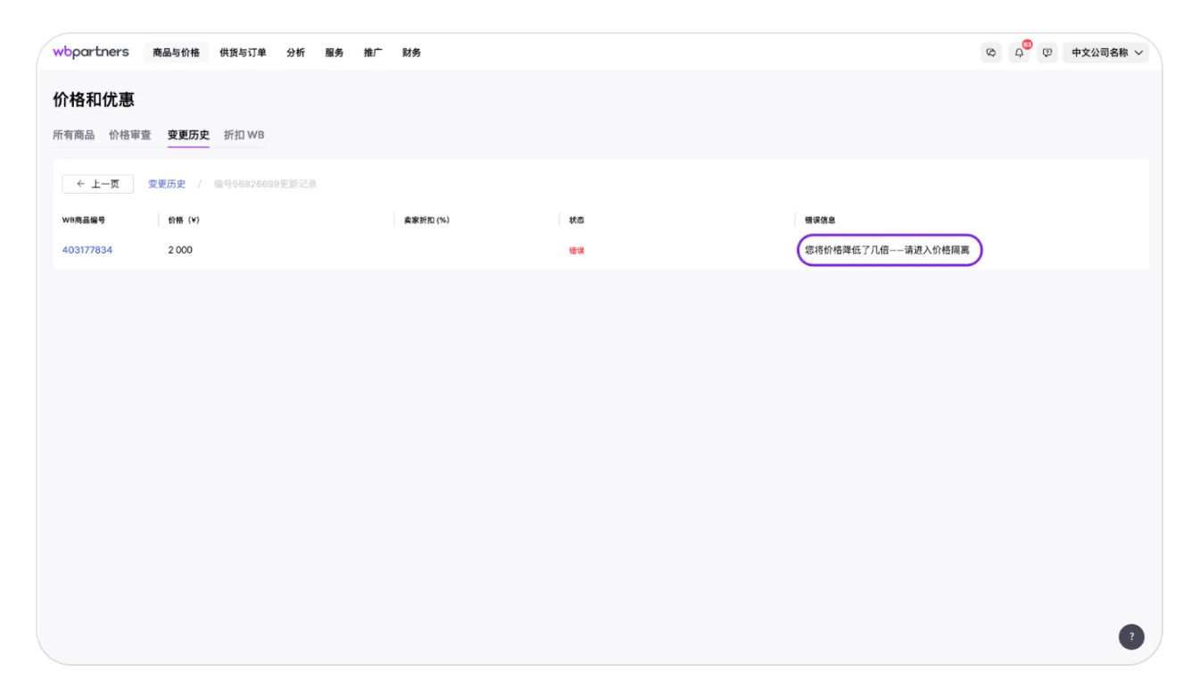Select the 变更历史 tab
Image resolution: width=1199 pixels, height=698 pixels.
click(188, 135)
